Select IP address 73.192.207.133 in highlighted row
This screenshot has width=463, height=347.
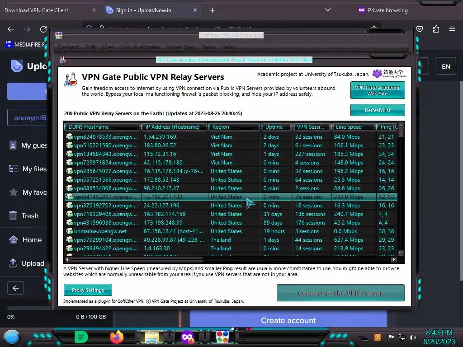point(163,197)
